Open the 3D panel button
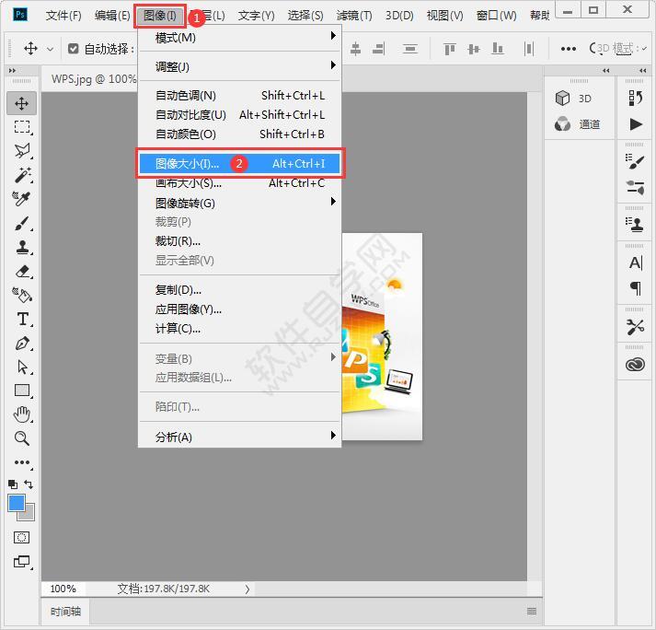Image resolution: width=656 pixels, height=630 pixels. tap(574, 99)
